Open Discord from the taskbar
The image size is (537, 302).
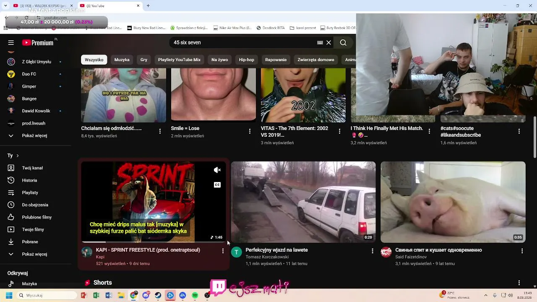coord(146,295)
